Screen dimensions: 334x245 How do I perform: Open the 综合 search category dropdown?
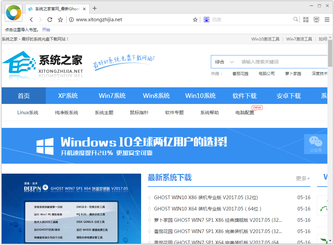click(224, 62)
